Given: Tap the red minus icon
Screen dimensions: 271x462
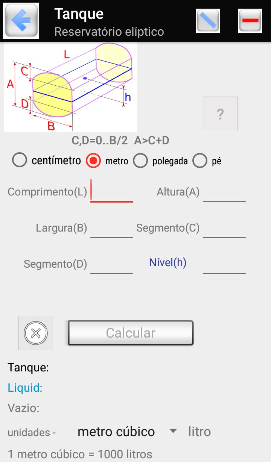Looking at the screenshot, I should click(x=250, y=20).
